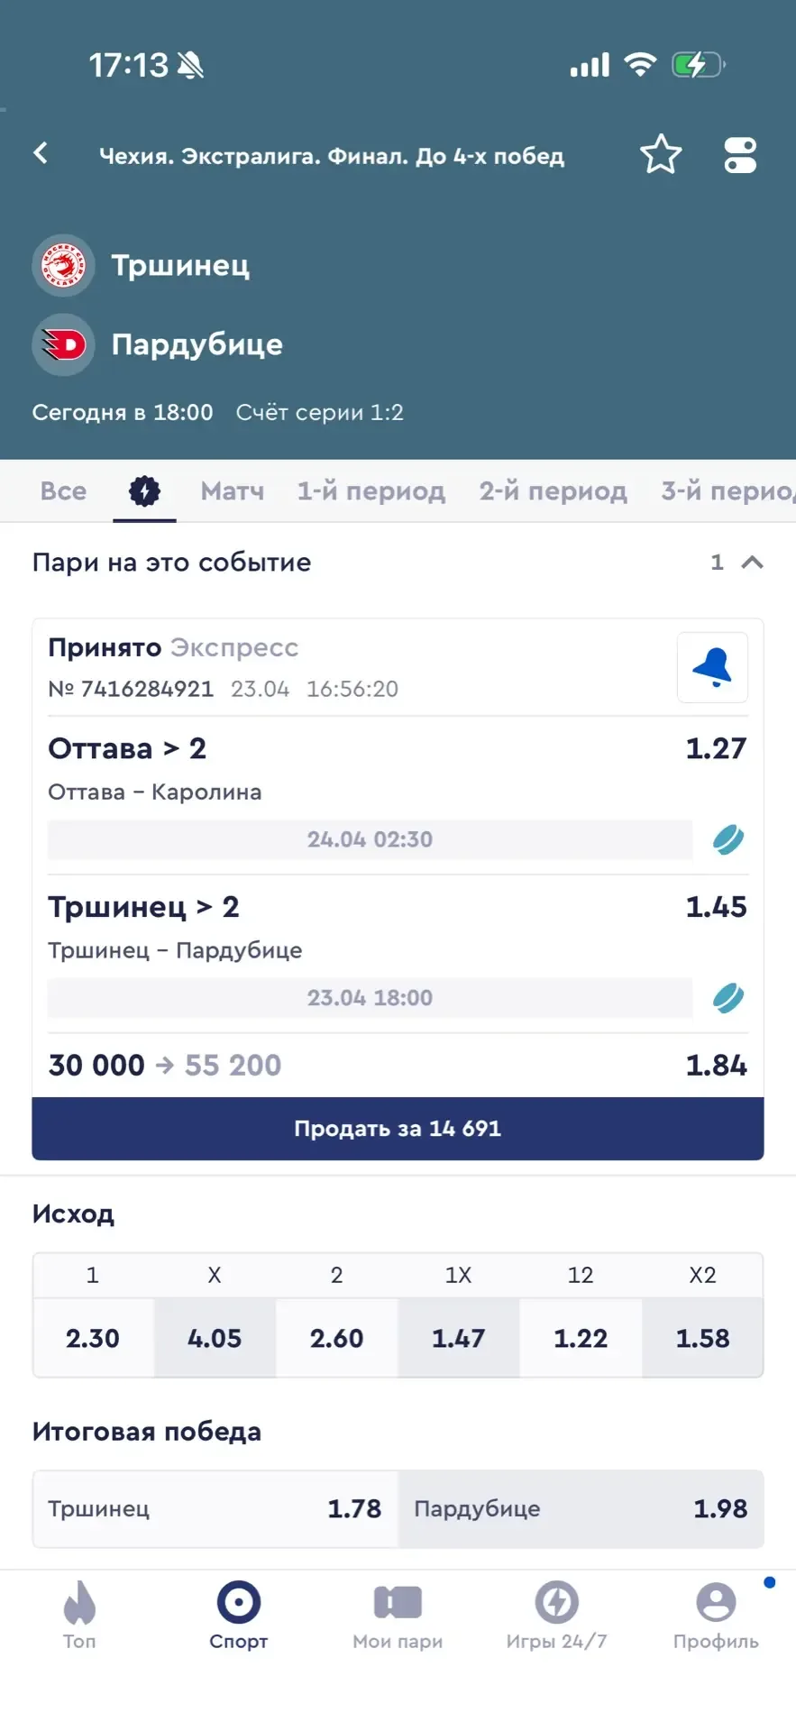Tap the Tršinec team logo

pos(63,266)
